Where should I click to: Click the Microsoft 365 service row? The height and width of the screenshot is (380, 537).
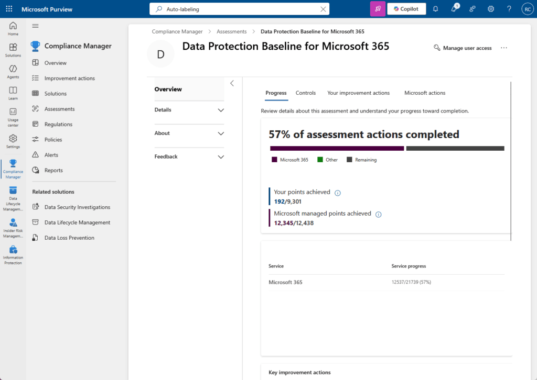click(386, 282)
